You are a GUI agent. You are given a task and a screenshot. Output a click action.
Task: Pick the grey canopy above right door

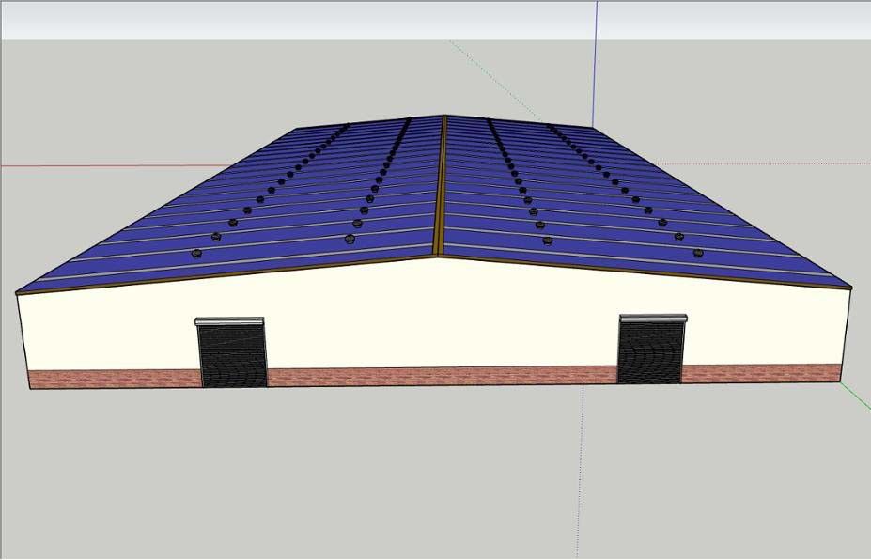653,319
